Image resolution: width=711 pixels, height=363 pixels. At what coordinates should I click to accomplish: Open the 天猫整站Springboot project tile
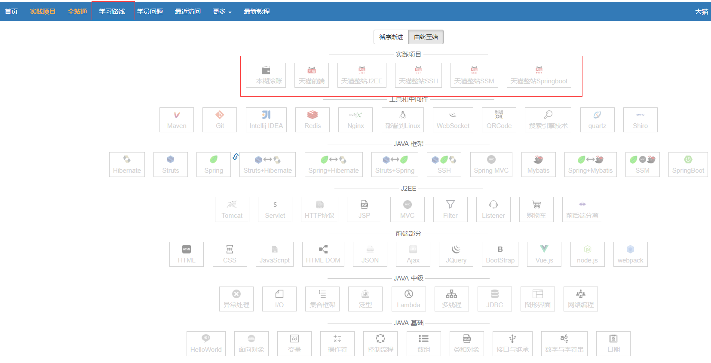(539, 75)
